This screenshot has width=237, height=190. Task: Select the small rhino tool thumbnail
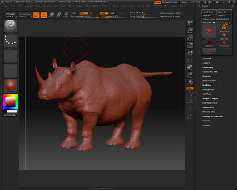(x=209, y=51)
